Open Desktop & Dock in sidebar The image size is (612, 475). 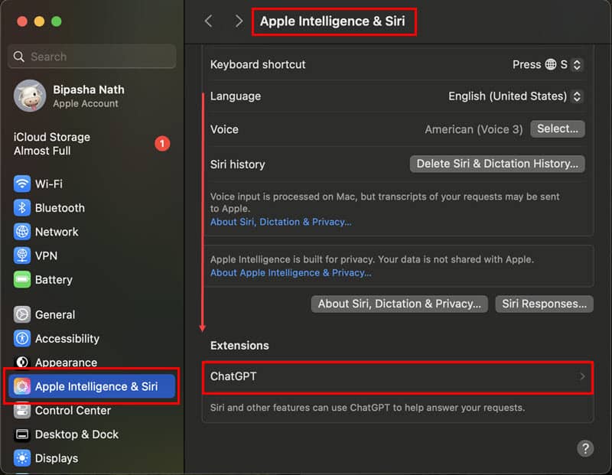(76, 434)
